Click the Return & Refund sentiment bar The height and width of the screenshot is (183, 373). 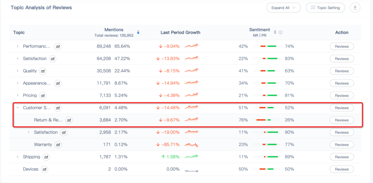266,120
